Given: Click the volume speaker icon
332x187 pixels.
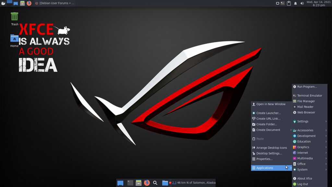Looking at the screenshot, I should pos(302,3).
